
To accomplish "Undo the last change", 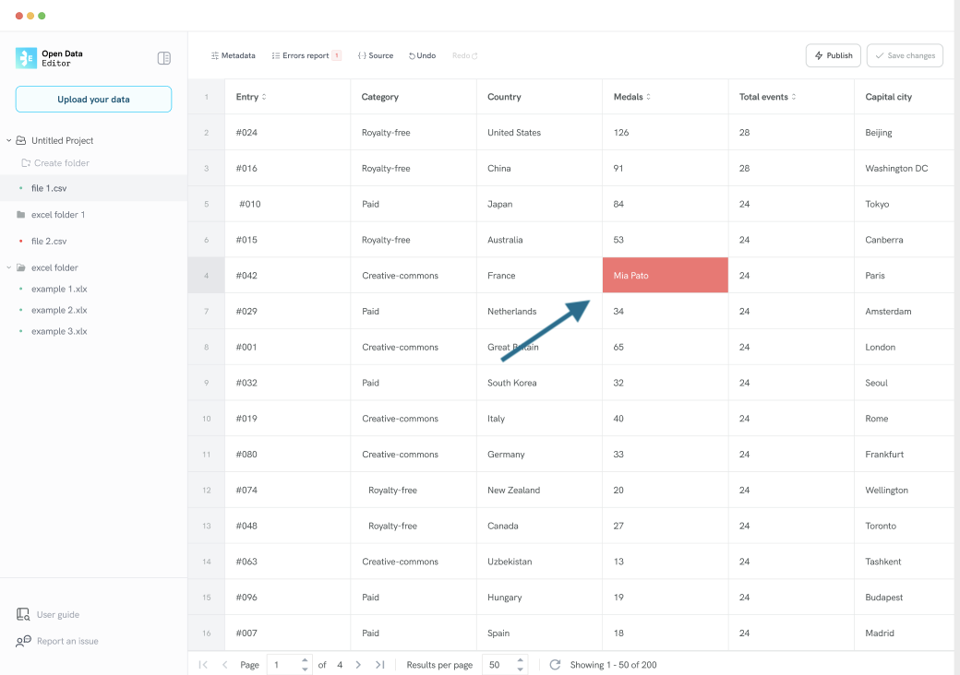I will tap(422, 56).
